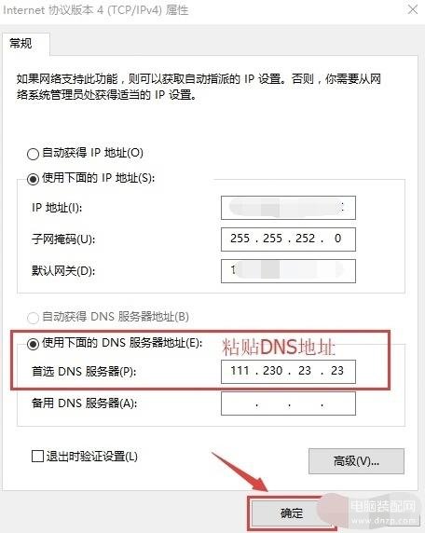The image size is (425, 533).
Task: Click last octet of backup DNS field
Action: (337, 403)
